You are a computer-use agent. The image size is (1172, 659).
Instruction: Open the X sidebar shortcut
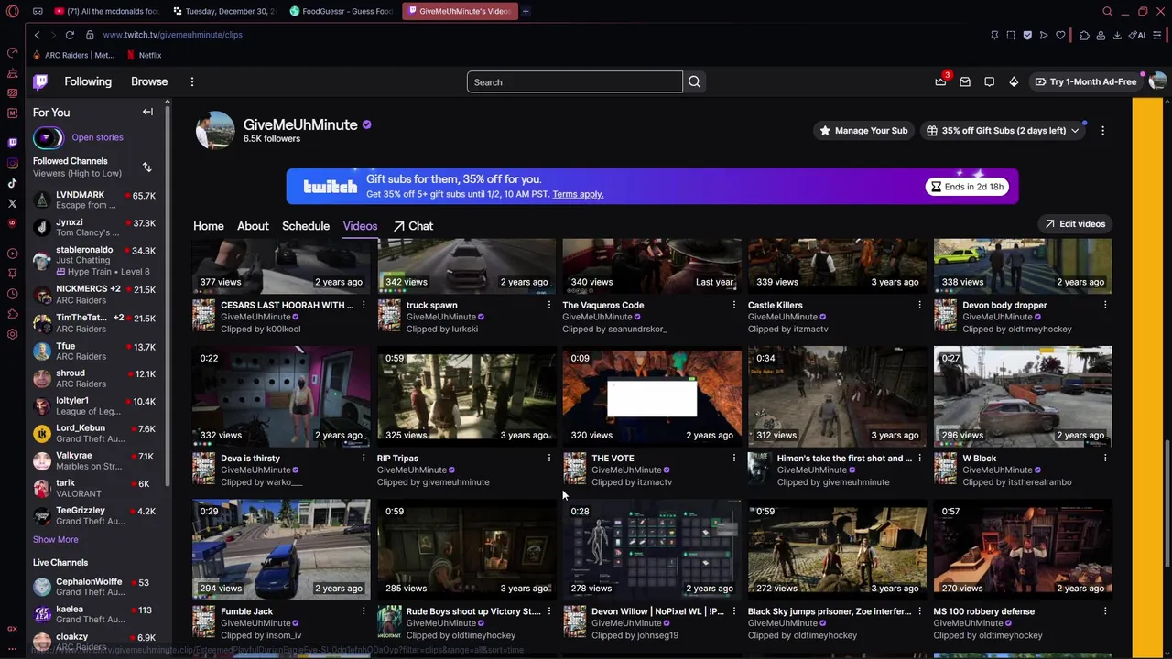tap(12, 203)
